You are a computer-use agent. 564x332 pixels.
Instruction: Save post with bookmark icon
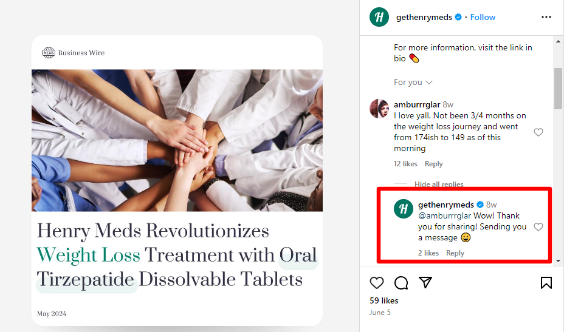546,283
